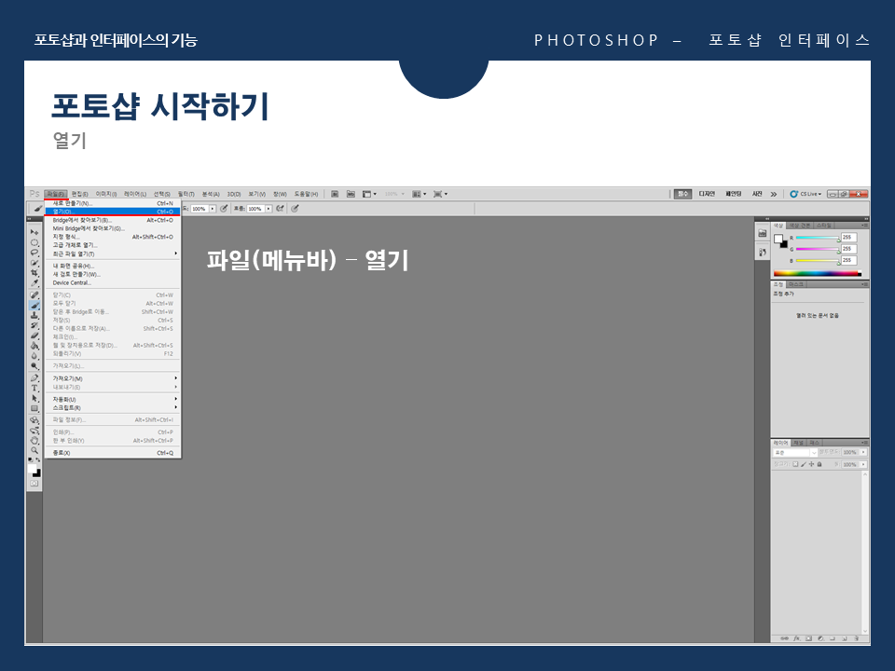Select the Path Selection tool

coord(34,399)
